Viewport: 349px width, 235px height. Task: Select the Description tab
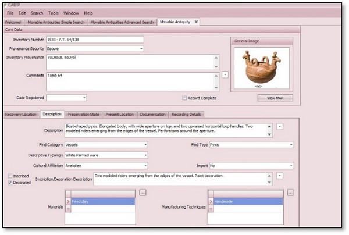point(52,114)
